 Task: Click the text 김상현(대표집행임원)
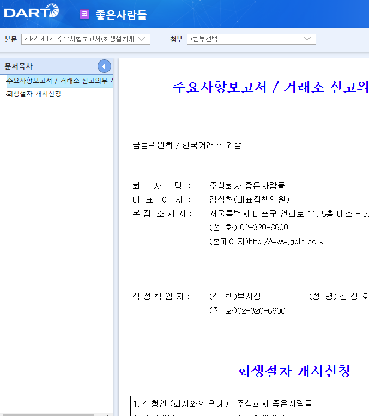(x=250, y=199)
